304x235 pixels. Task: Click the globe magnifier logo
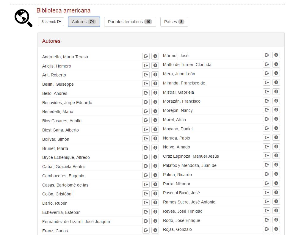pyautogui.click(x=23, y=18)
